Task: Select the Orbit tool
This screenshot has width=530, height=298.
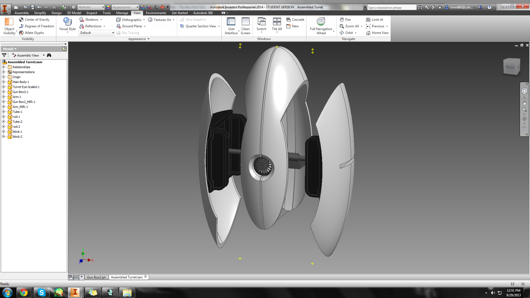Action: [x=346, y=33]
